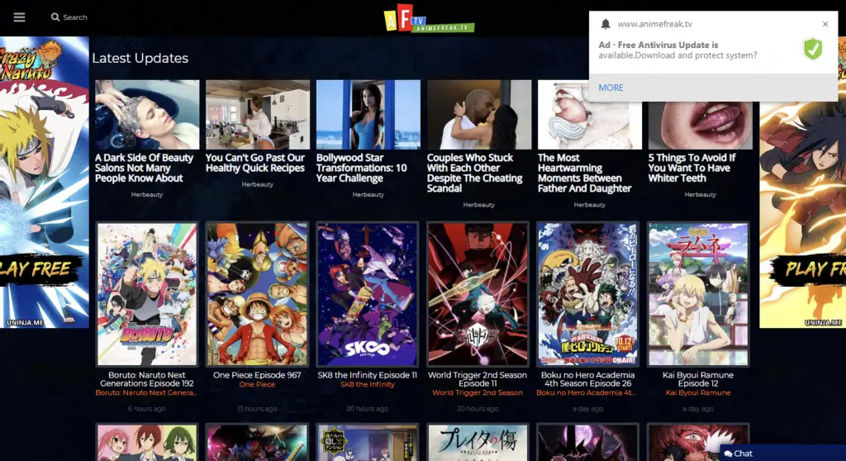Click the chat bubble icon
The width and height of the screenshot is (846, 461).
[x=728, y=454]
